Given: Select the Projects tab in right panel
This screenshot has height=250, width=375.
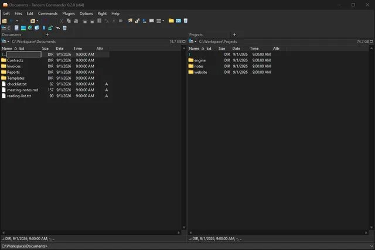Looking at the screenshot, I should coord(209,35).
